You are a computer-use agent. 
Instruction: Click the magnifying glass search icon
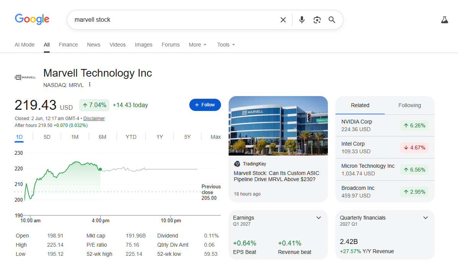tap(332, 20)
